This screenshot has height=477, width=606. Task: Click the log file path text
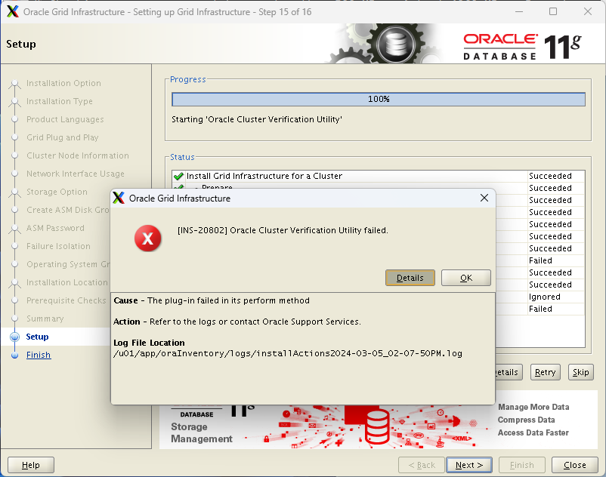coord(288,353)
